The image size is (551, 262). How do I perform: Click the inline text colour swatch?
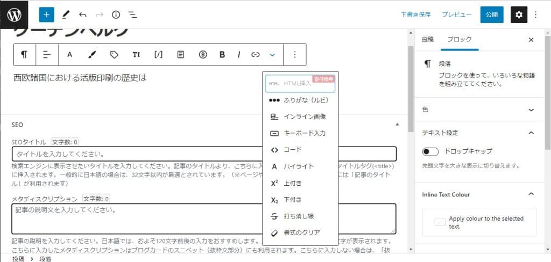[440, 222]
